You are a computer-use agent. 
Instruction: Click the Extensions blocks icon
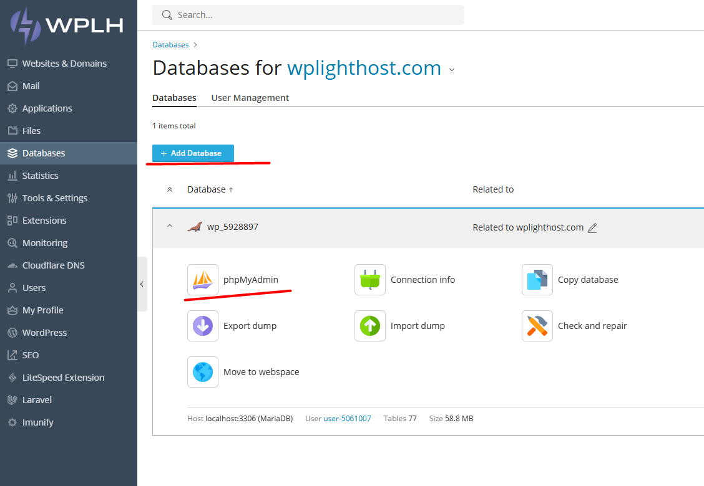tap(12, 221)
